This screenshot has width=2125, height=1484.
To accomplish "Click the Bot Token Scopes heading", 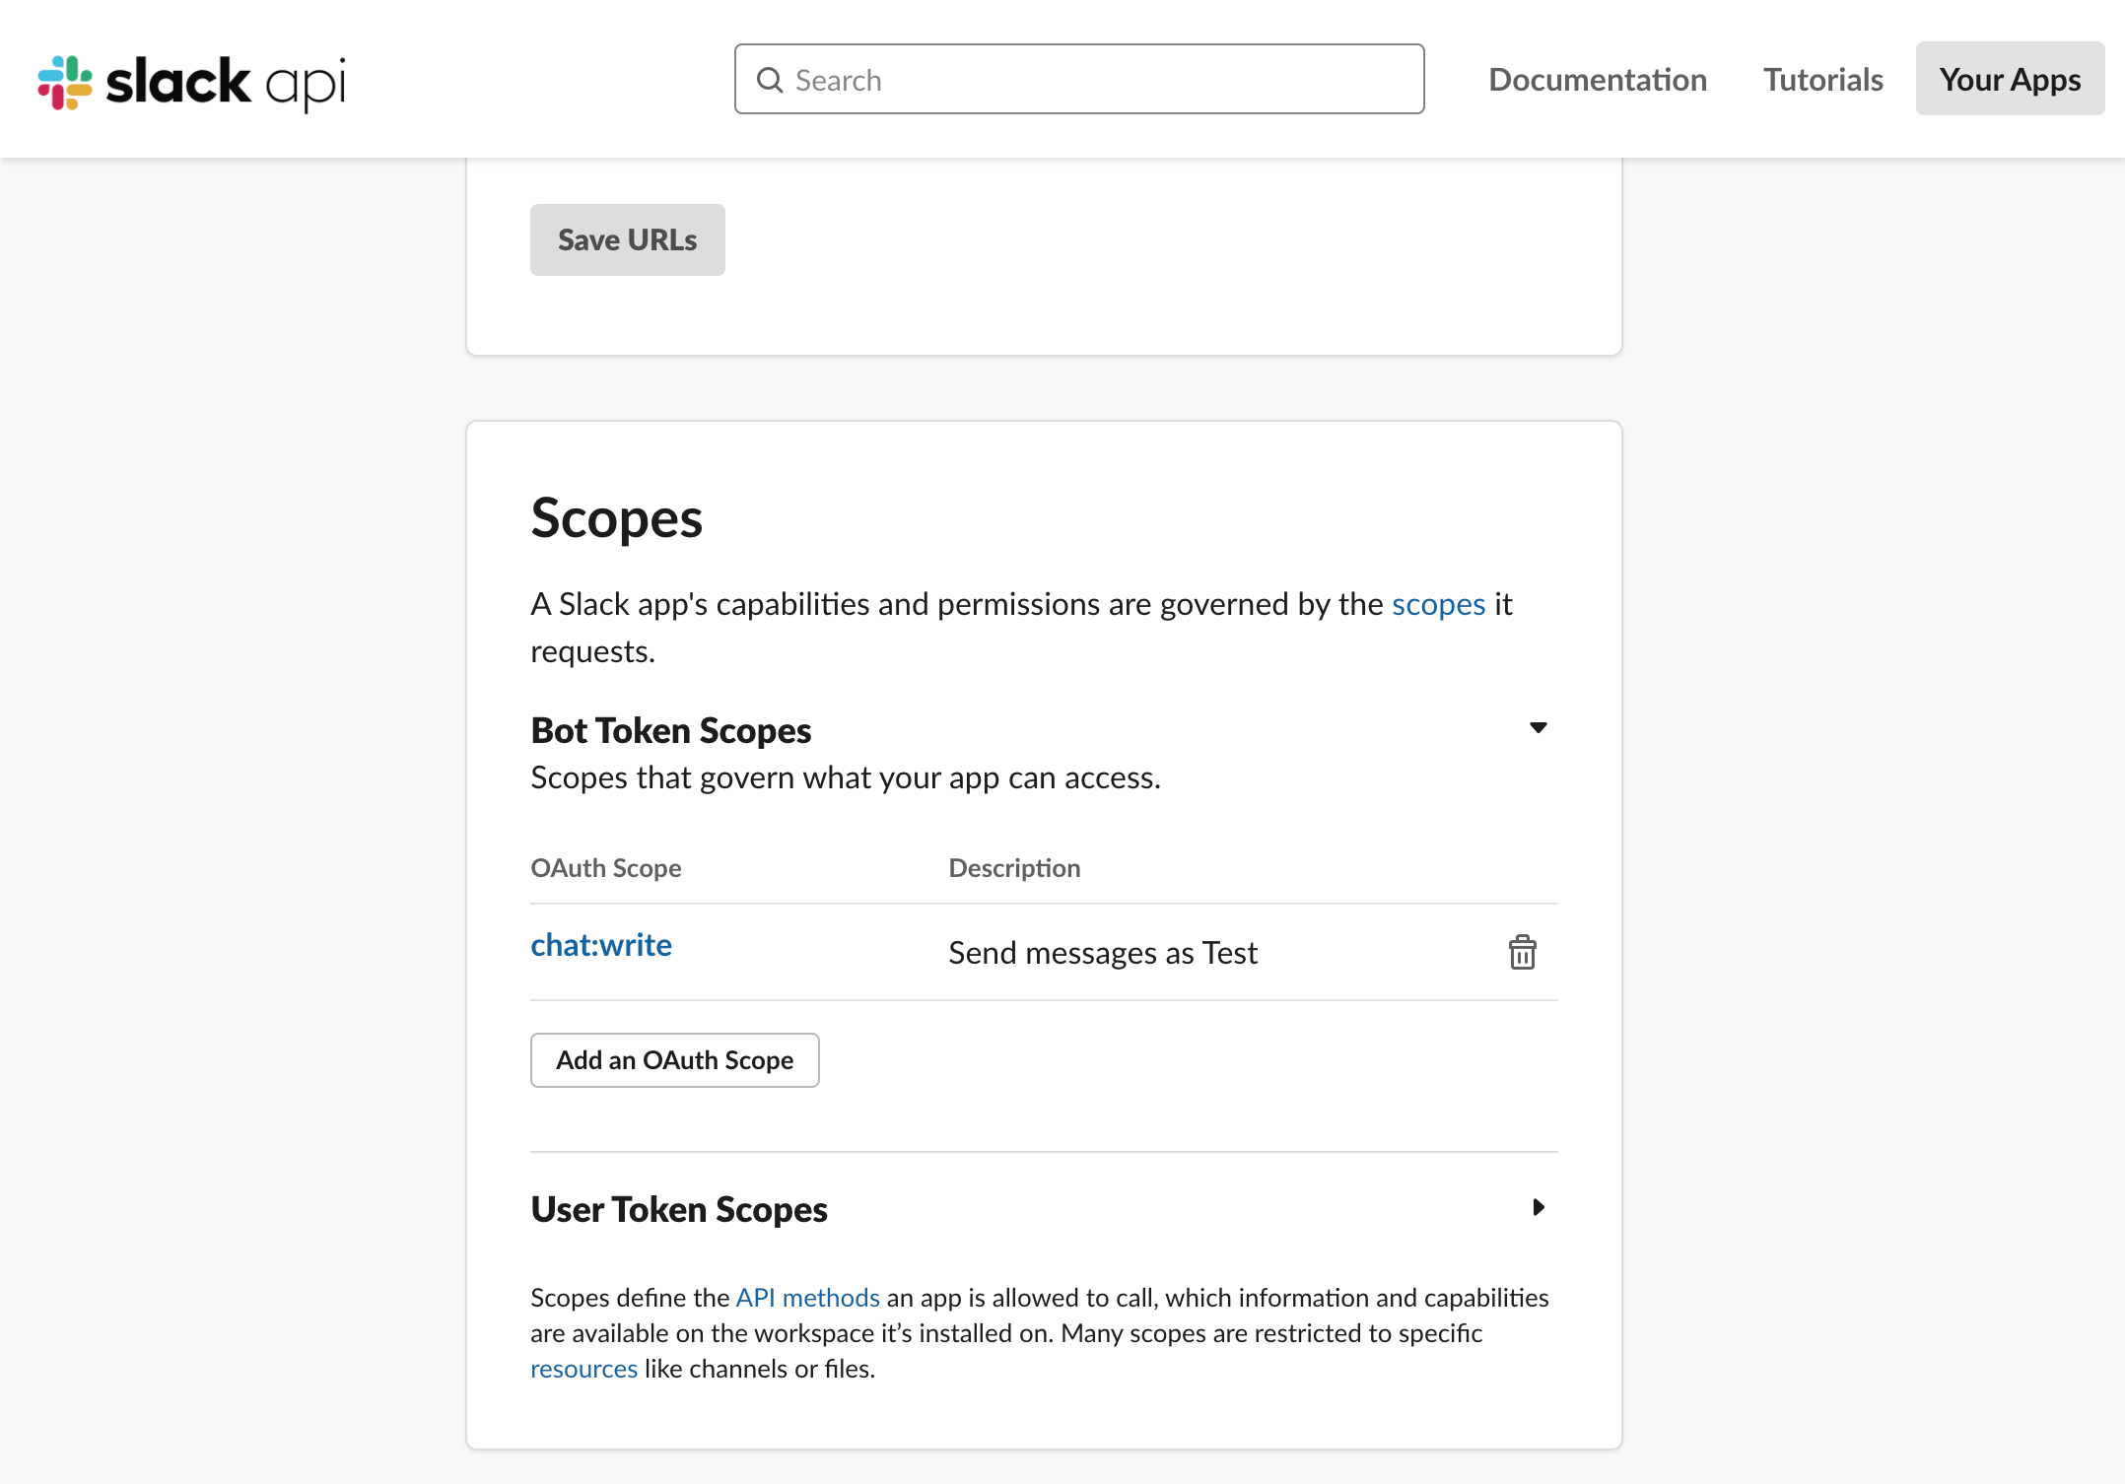I will pyautogui.click(x=670, y=730).
